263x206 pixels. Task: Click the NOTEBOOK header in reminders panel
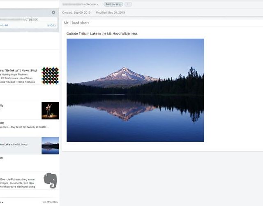(28, 19)
